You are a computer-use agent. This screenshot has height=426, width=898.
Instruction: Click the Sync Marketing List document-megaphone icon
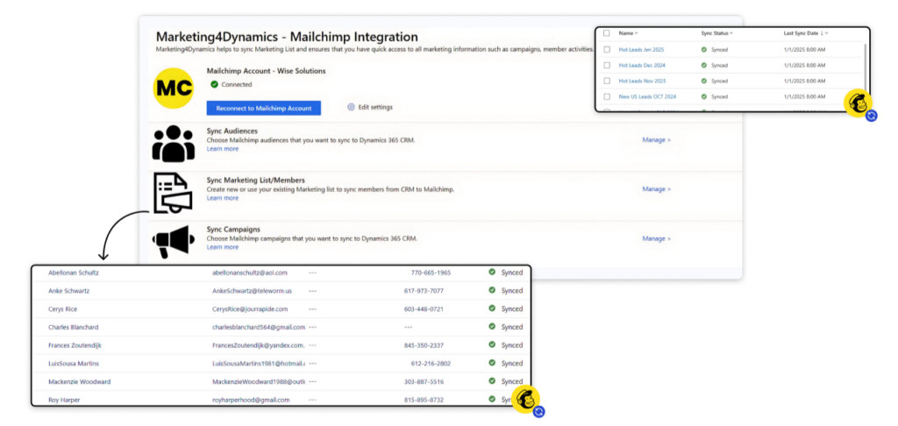174,193
